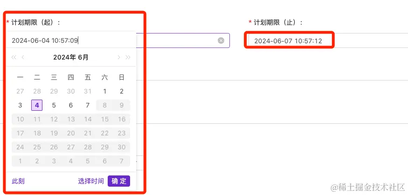408x195 pixels.
Task: Select May 28 in the calendar
Action: tap(37, 91)
